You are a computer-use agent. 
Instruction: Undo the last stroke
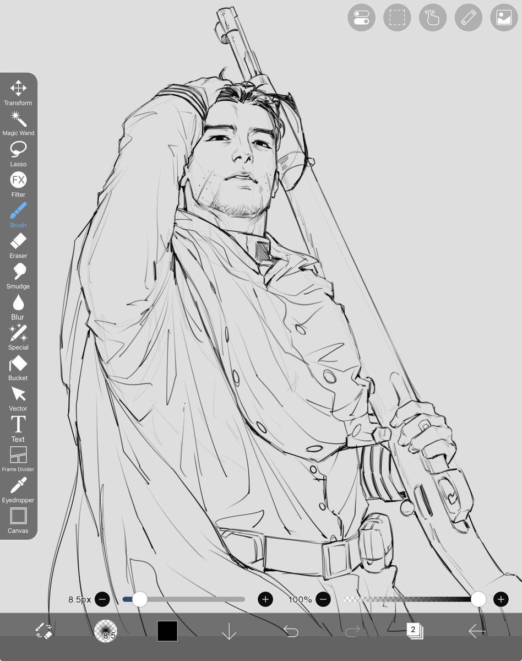coord(291,631)
